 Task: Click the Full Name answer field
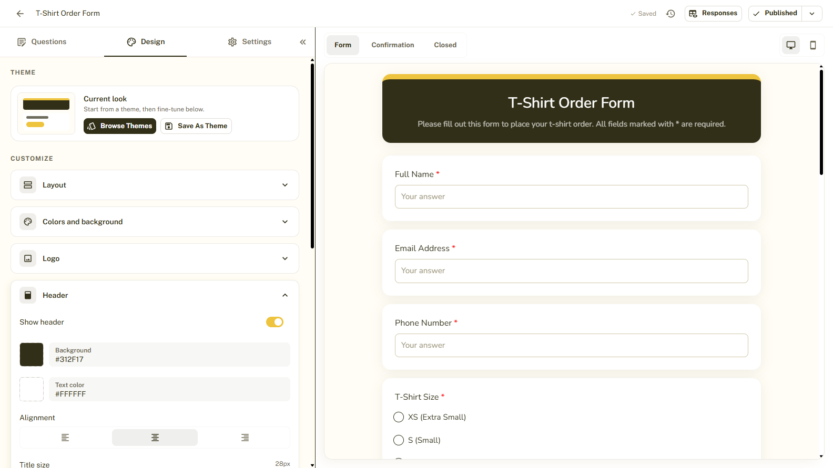coord(572,196)
